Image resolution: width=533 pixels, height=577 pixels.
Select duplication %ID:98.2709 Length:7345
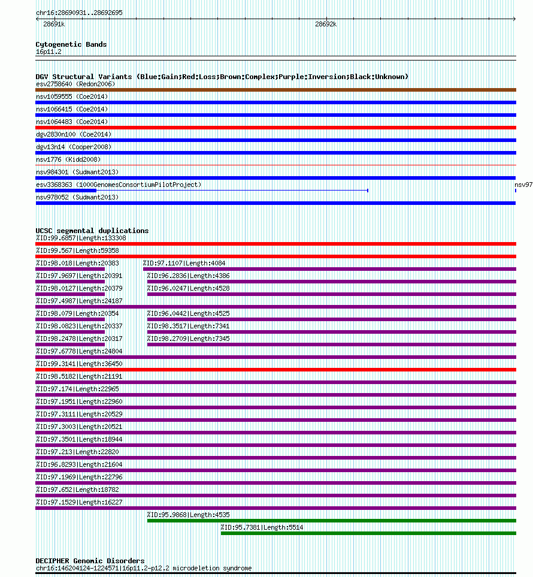(x=188, y=338)
